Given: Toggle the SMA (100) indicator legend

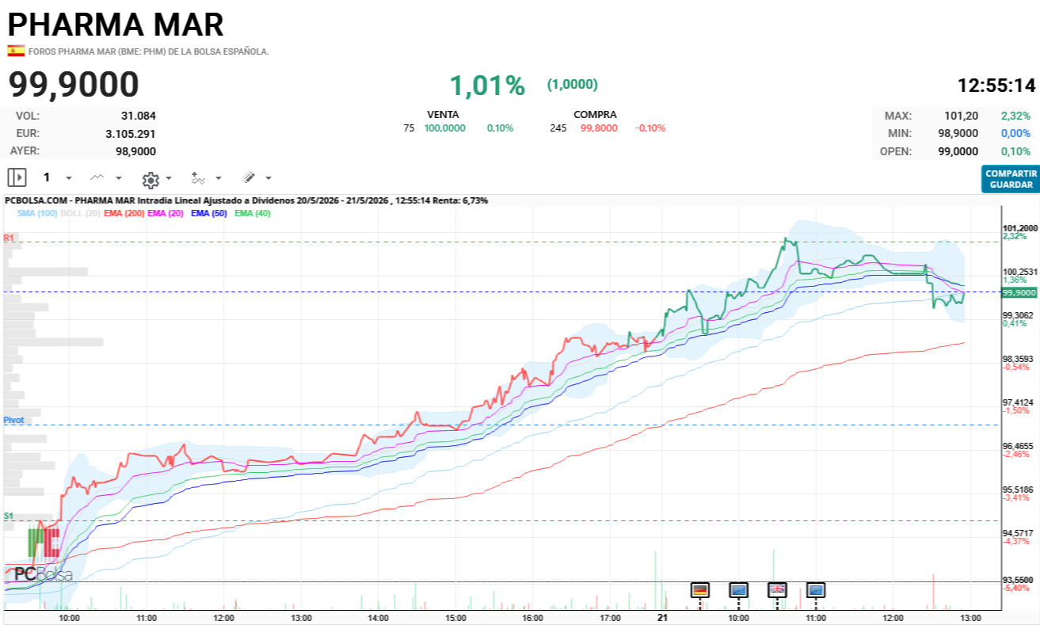Looking at the screenshot, I should click(36, 213).
